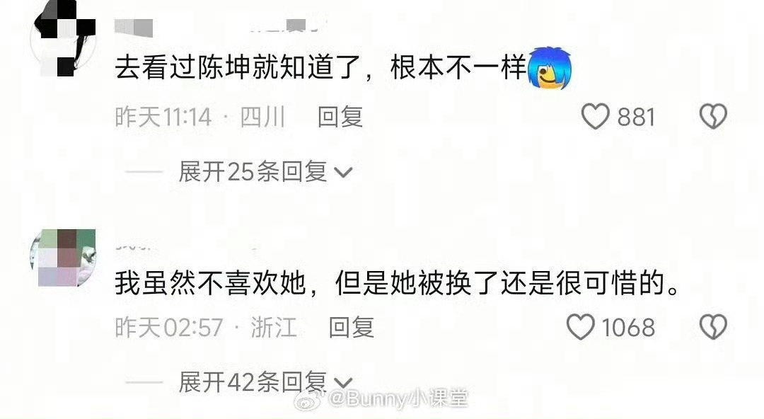Like the comment with 1068 likes
The width and height of the screenshot is (764, 419).
(x=580, y=327)
